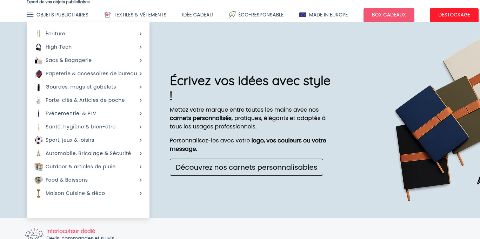
Task: Expand the Sacs & Bagagerie chevron
Action: coord(140,60)
